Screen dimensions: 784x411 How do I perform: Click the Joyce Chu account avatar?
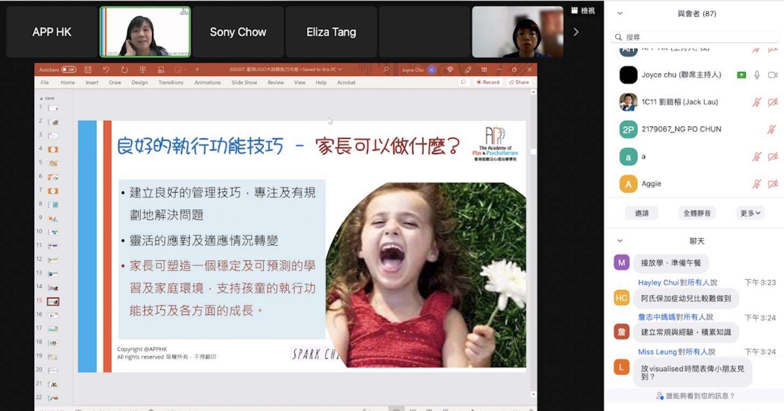432,69
